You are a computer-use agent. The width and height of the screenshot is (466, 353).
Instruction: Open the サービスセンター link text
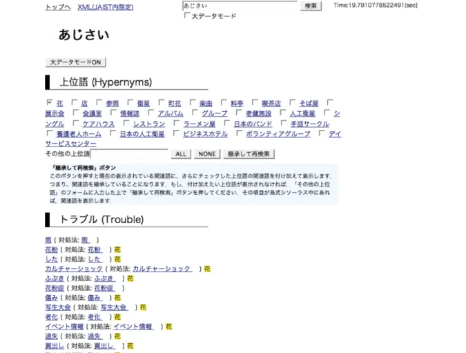pos(70,144)
